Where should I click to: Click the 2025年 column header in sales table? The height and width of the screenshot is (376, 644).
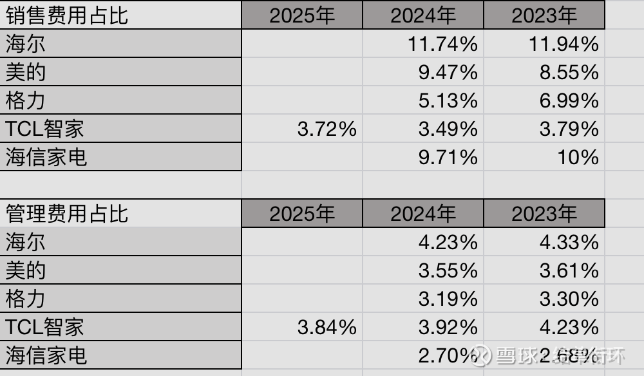point(302,15)
